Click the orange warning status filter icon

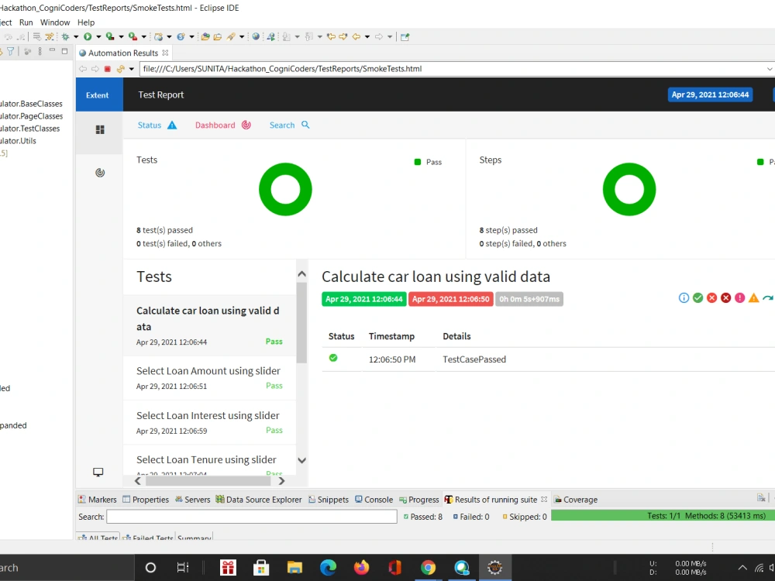[x=753, y=297]
